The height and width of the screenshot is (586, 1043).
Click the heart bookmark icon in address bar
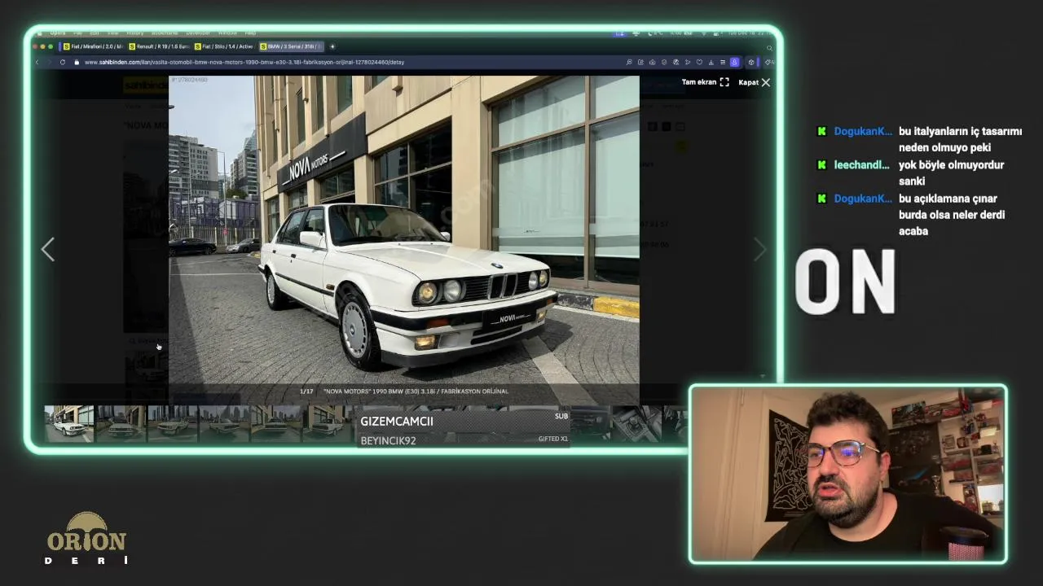(x=699, y=62)
